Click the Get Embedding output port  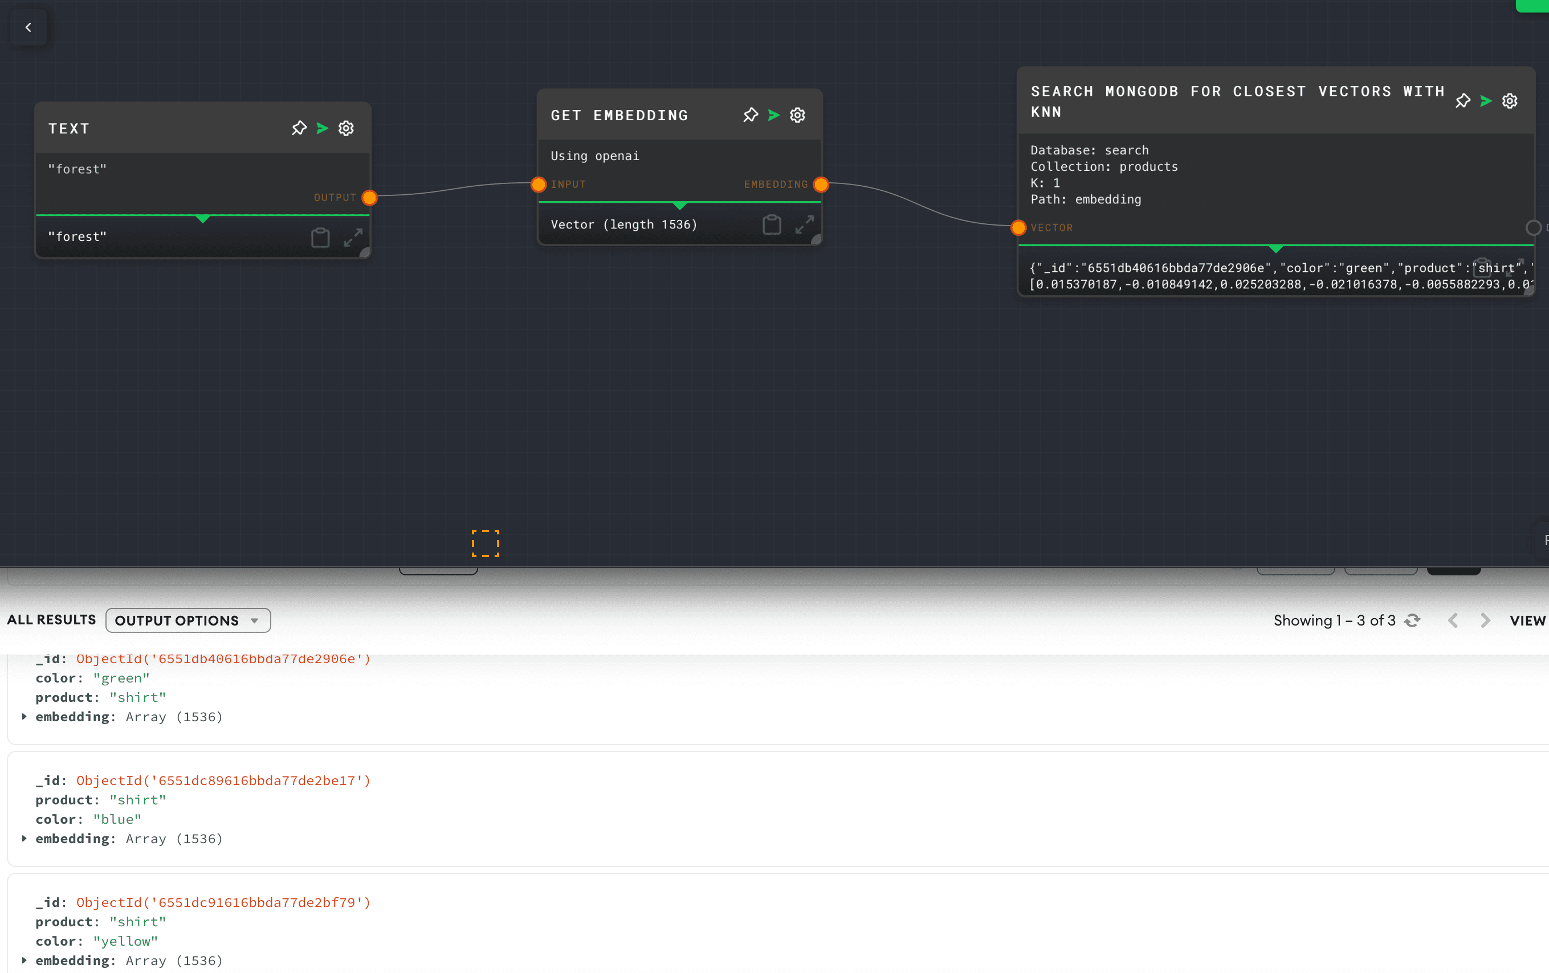tap(821, 185)
